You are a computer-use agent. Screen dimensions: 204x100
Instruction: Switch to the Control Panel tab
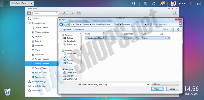tap(22, 3)
